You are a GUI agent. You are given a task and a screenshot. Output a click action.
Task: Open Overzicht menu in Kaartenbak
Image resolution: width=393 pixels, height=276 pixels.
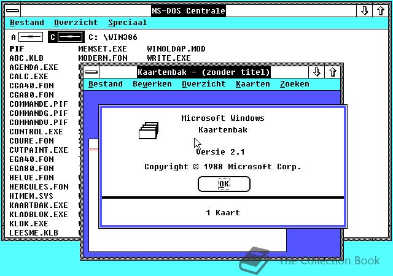[204, 84]
